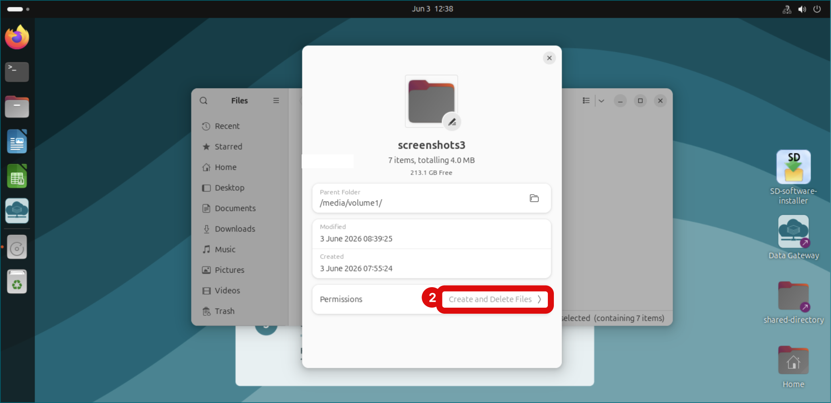
Task: Open Home desktop folder
Action: (794, 366)
